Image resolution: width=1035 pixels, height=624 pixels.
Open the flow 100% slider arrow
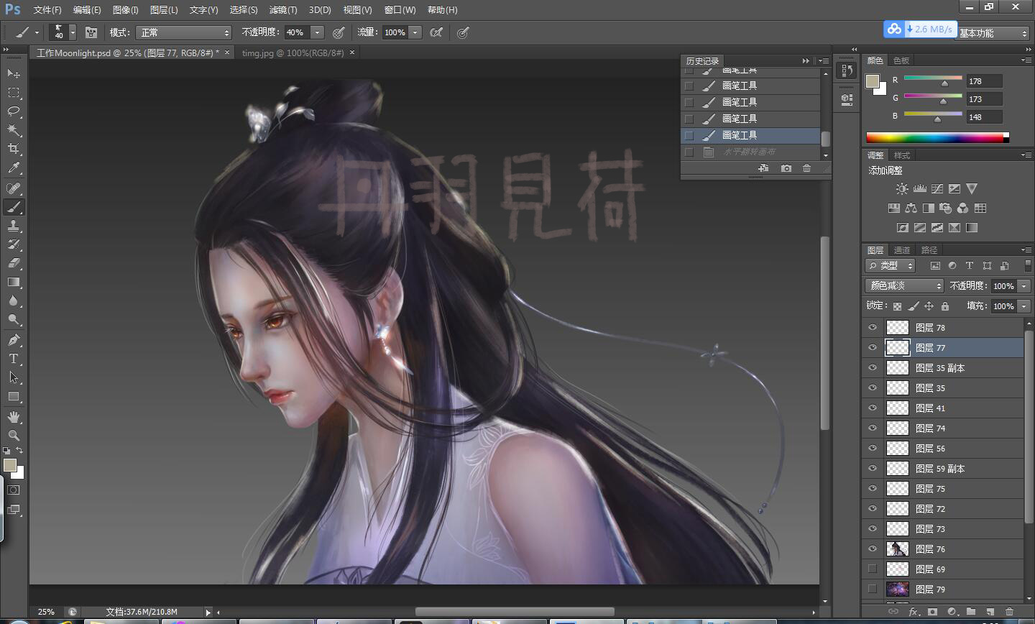415,32
